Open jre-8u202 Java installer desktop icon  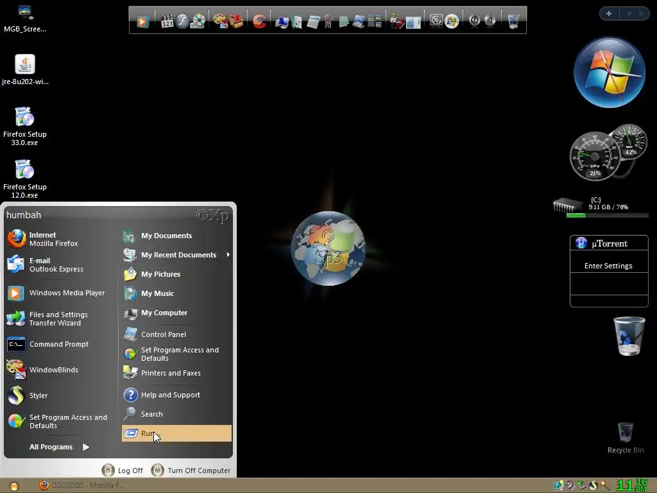click(25, 69)
